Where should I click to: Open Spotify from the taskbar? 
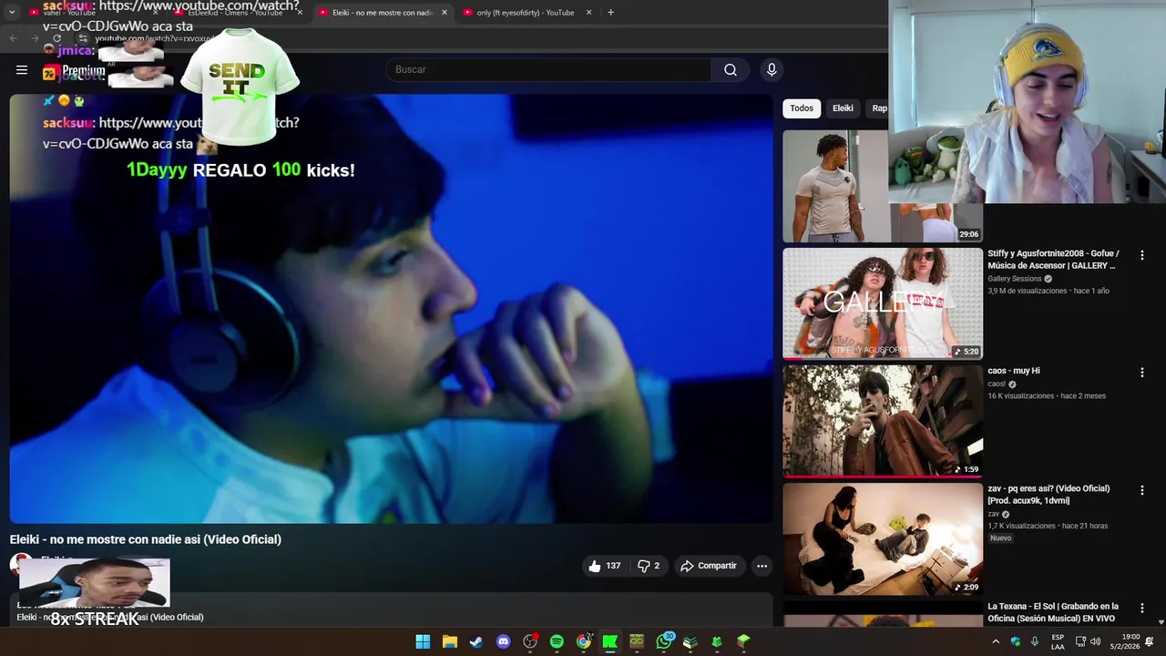(557, 641)
